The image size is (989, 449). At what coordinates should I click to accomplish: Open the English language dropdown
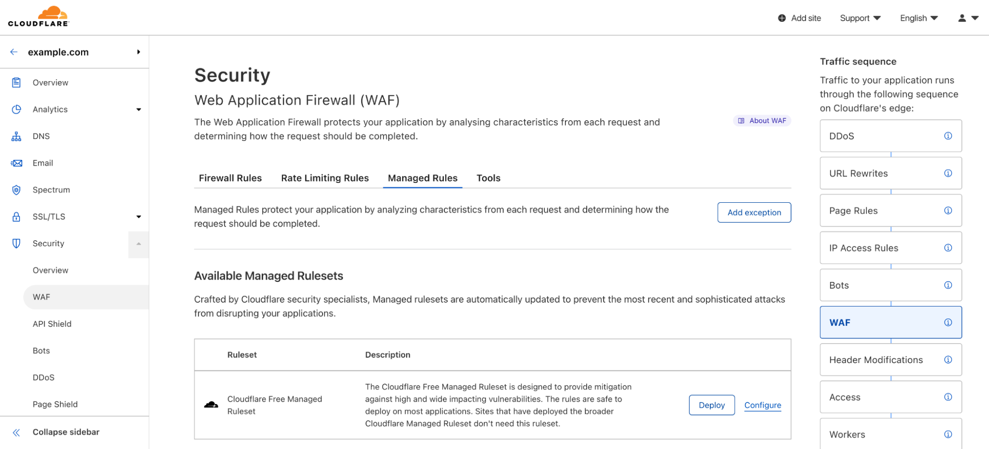(919, 18)
